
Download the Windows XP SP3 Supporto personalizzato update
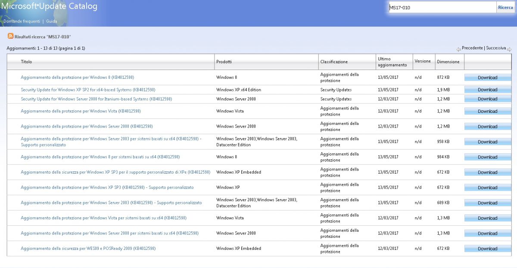(488, 187)
